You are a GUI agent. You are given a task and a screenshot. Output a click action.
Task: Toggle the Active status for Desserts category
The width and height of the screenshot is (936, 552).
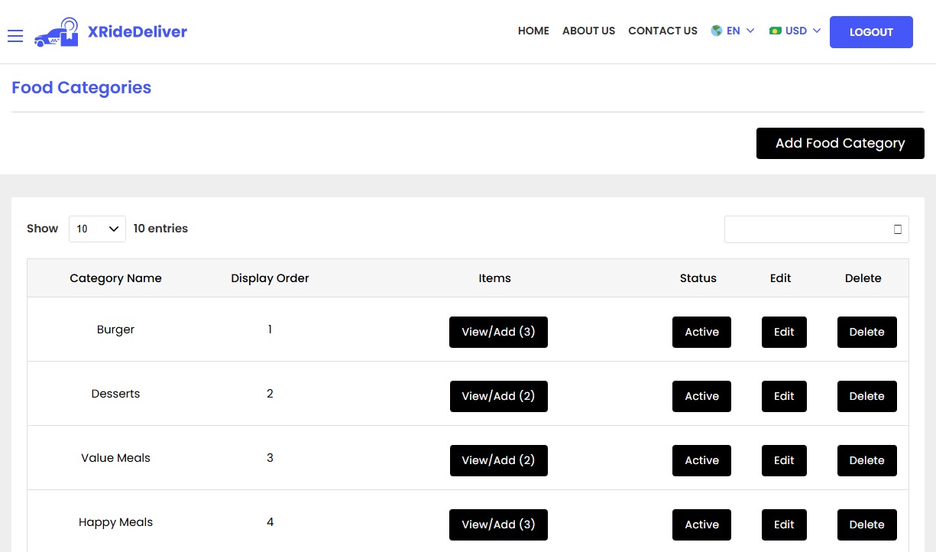(701, 396)
